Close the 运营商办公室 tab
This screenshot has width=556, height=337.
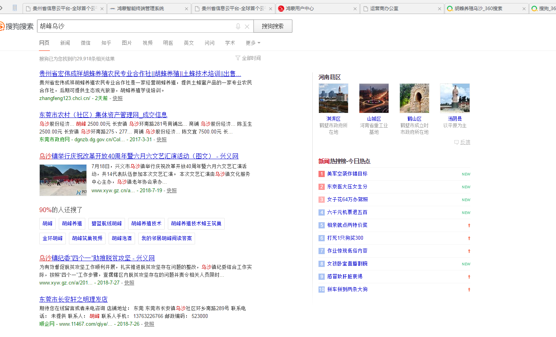coord(439,9)
